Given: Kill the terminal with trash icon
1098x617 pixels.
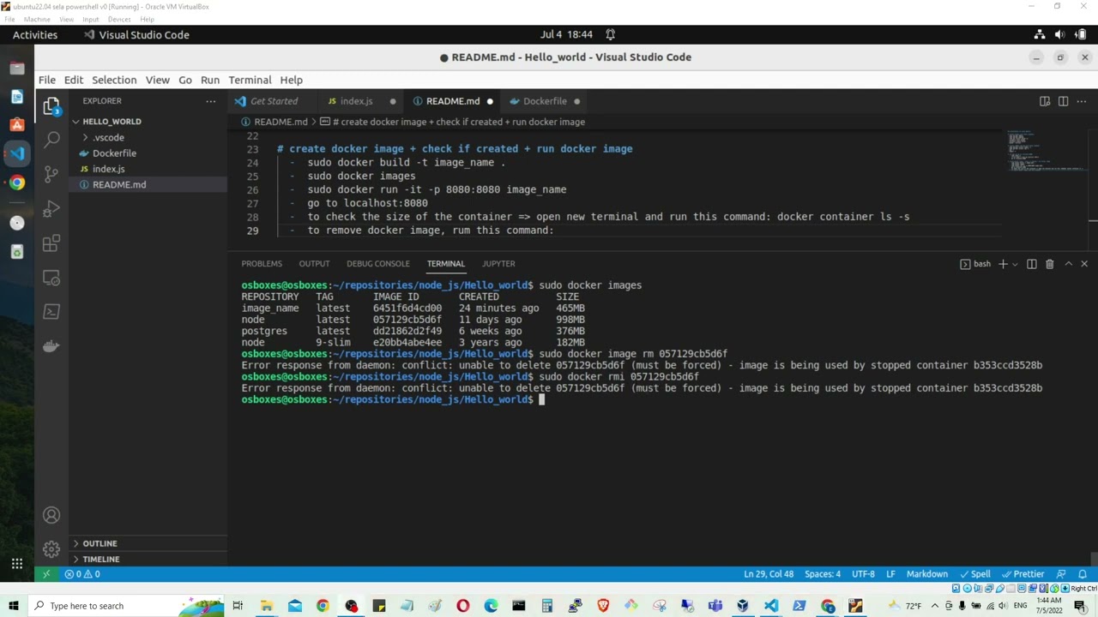Looking at the screenshot, I should [x=1049, y=264].
